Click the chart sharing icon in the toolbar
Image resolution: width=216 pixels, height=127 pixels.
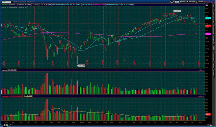(x=171, y=2)
